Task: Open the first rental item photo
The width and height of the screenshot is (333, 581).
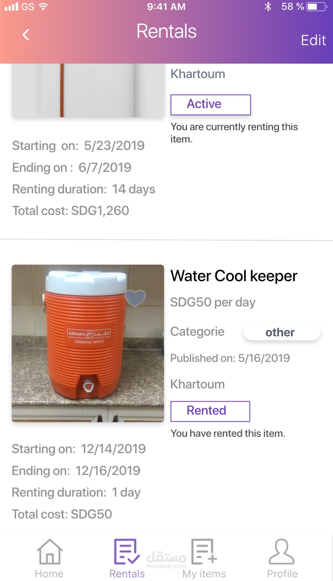Action: (x=88, y=90)
